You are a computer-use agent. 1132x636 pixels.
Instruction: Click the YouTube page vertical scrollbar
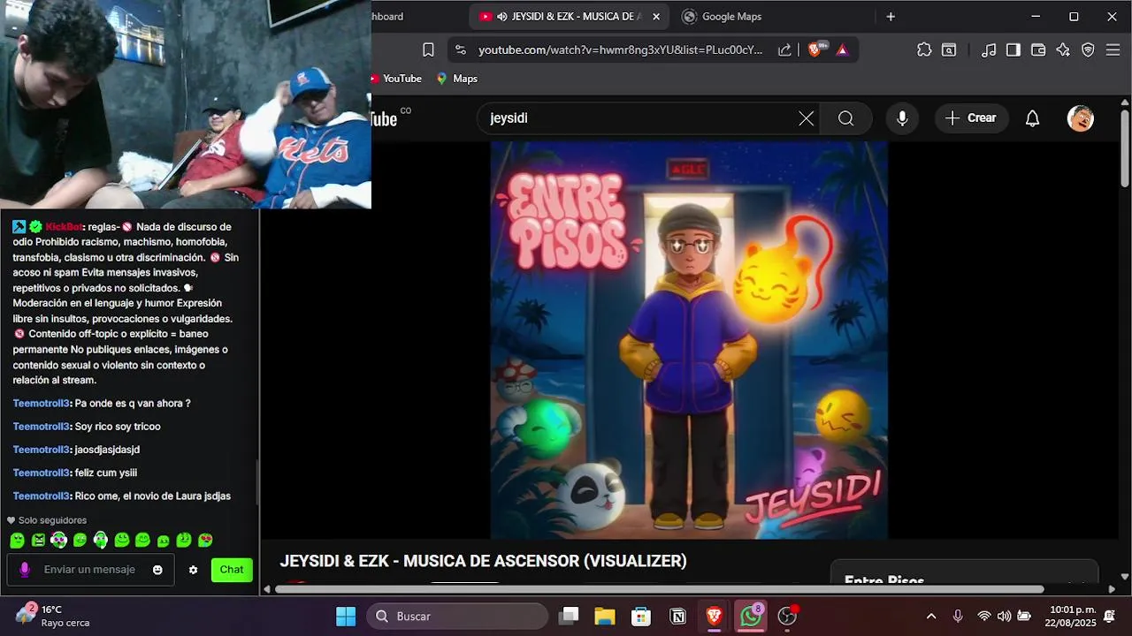tap(1125, 150)
